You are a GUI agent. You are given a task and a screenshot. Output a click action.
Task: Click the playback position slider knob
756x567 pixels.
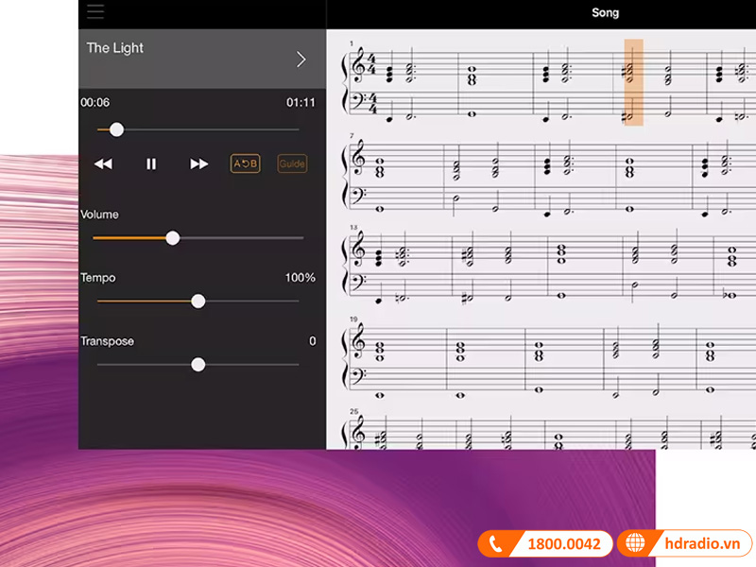(116, 129)
